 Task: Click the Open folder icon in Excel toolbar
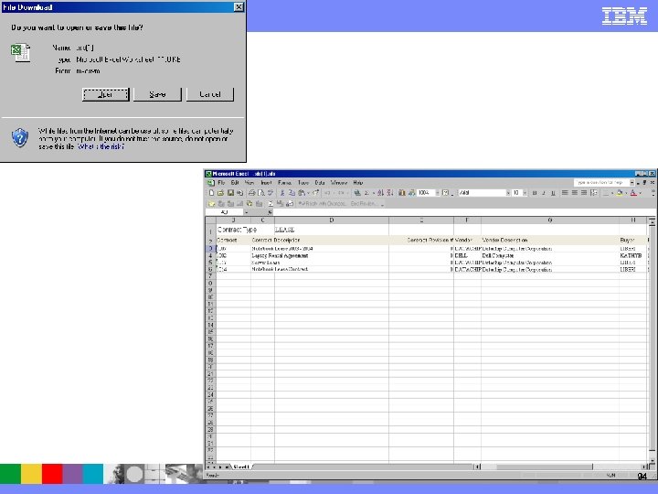point(221,193)
